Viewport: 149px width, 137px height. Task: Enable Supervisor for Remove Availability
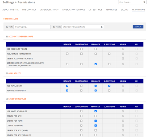(x=109, y=91)
